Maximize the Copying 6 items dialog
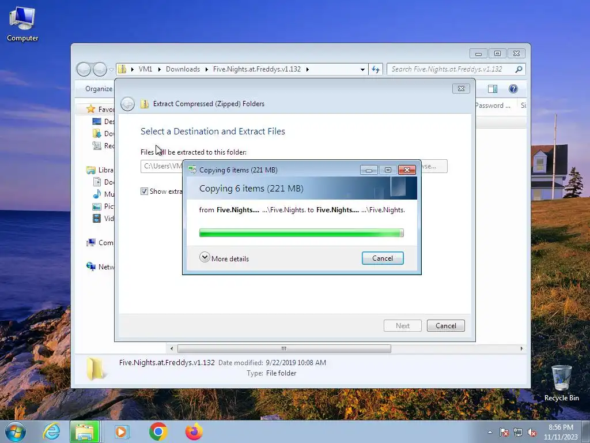The width and height of the screenshot is (590, 443). [x=388, y=170]
